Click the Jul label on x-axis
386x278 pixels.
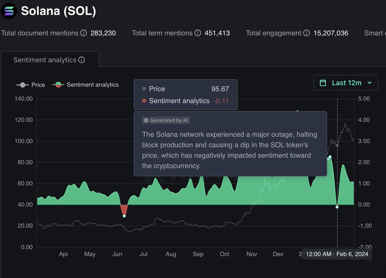pos(143,254)
